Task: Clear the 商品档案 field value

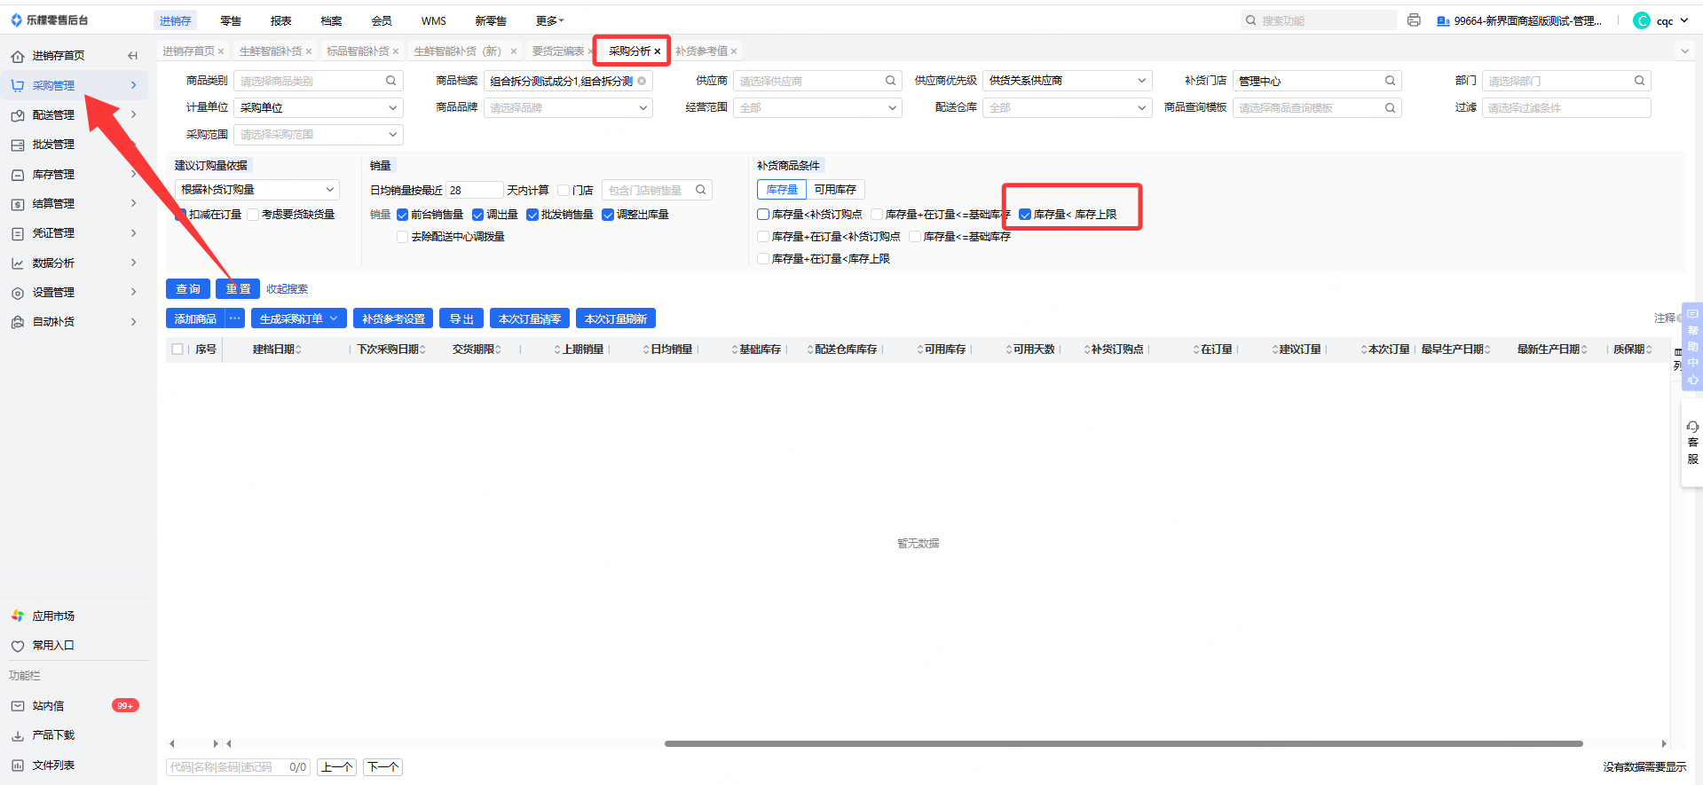Action: (642, 81)
